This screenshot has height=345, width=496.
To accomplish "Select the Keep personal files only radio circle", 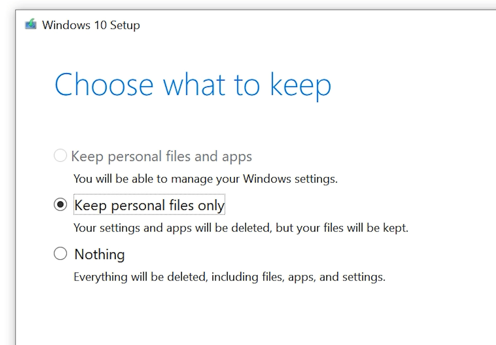I will pyautogui.click(x=60, y=204).
